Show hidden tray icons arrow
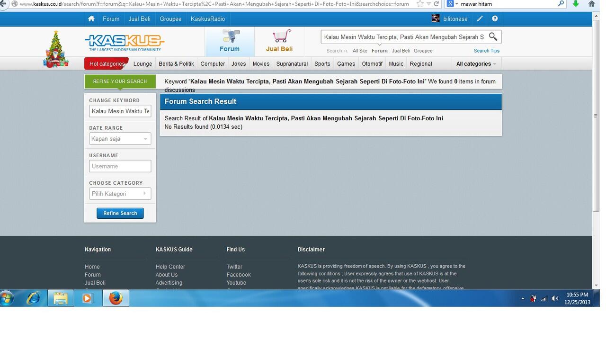Image resolution: width=606 pixels, height=341 pixels. click(x=523, y=299)
